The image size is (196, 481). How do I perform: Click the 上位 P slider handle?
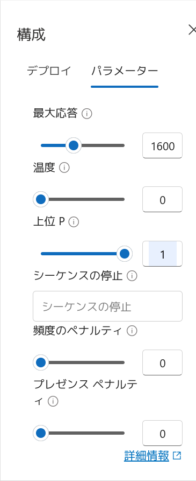[125, 254]
